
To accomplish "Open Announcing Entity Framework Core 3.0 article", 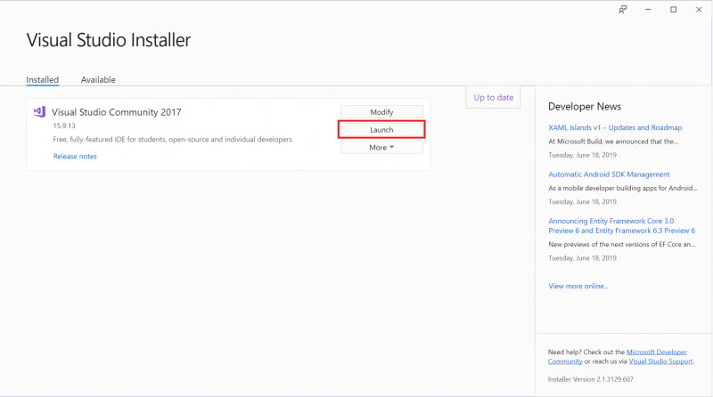I will [x=621, y=226].
